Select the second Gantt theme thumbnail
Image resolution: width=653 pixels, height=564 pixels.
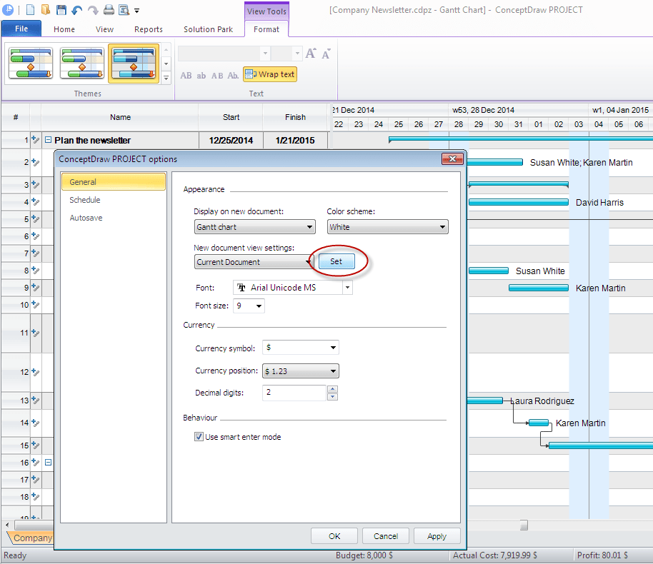[x=82, y=64]
